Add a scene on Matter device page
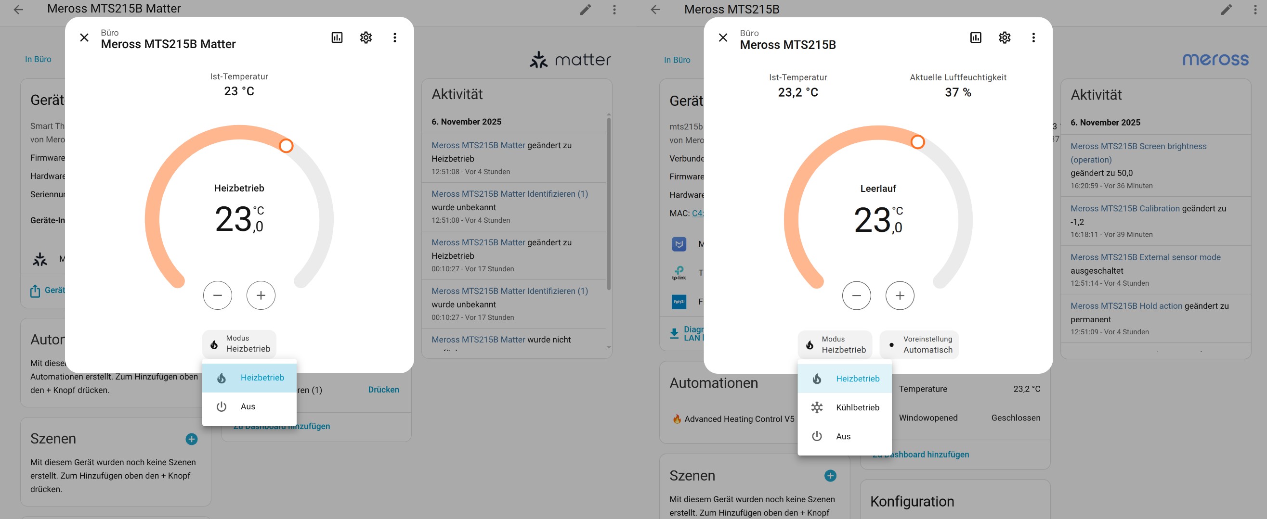 [x=192, y=439]
